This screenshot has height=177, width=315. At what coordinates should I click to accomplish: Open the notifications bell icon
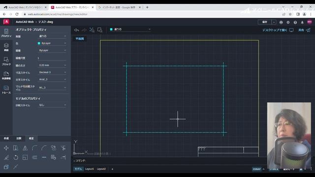click(302, 22)
